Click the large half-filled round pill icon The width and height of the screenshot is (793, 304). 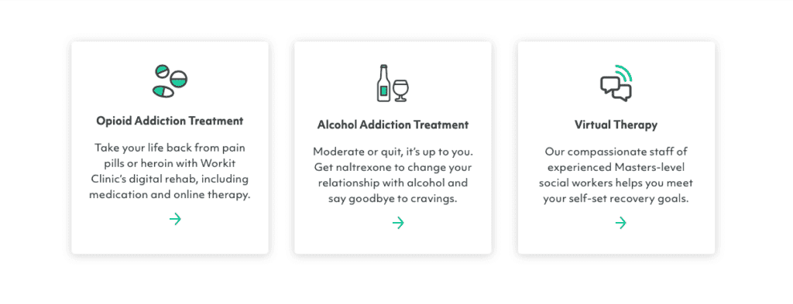click(x=179, y=78)
